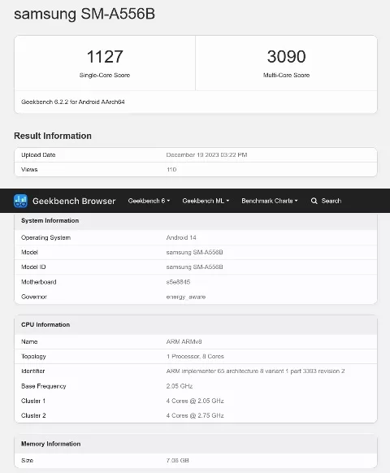Expand the Geekbench ML dropdown menu
This screenshot has width=390, height=473.
coord(206,201)
